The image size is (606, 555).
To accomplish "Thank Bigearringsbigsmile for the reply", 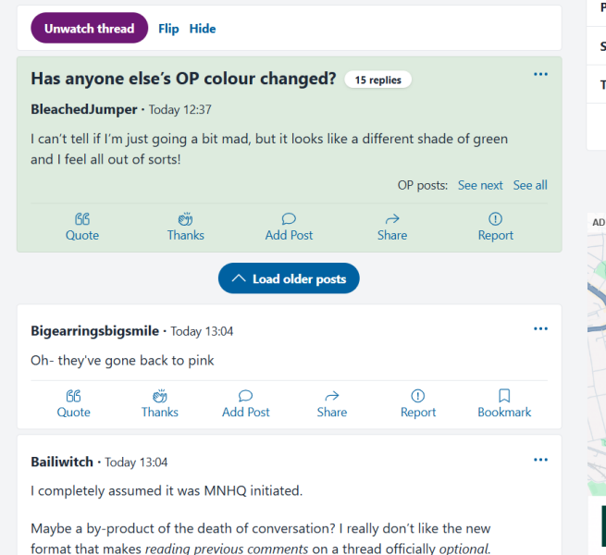I will point(160,396).
